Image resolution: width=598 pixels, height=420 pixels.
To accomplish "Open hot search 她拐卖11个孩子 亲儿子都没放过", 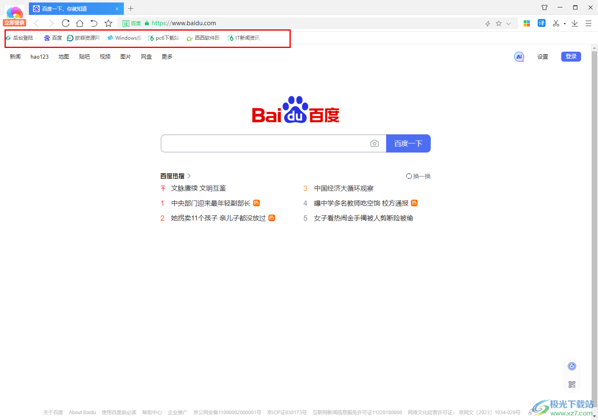I will click(x=218, y=218).
